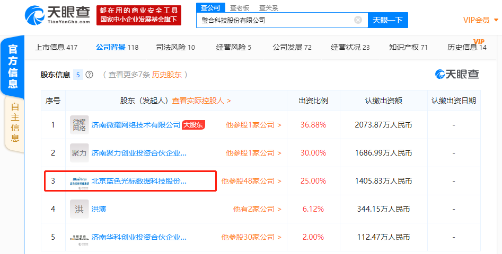Switch to the 查公司 search tab

[210, 7]
